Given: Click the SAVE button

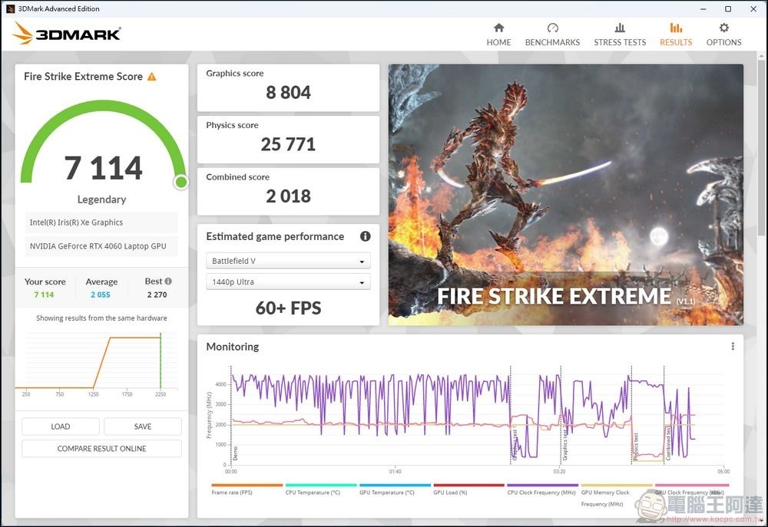Looking at the screenshot, I should click(x=143, y=427).
